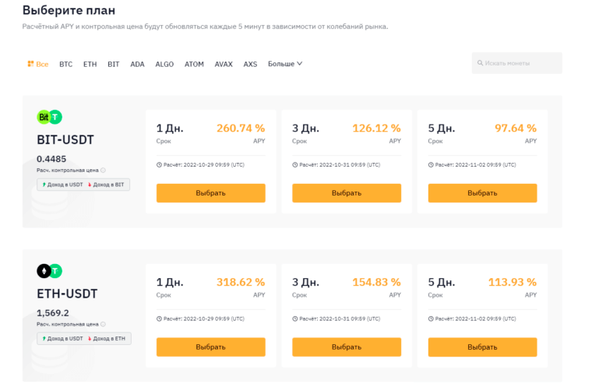The width and height of the screenshot is (592, 384).
Task: Click the BIT-USDT coin pair logo
Action: coord(49,117)
